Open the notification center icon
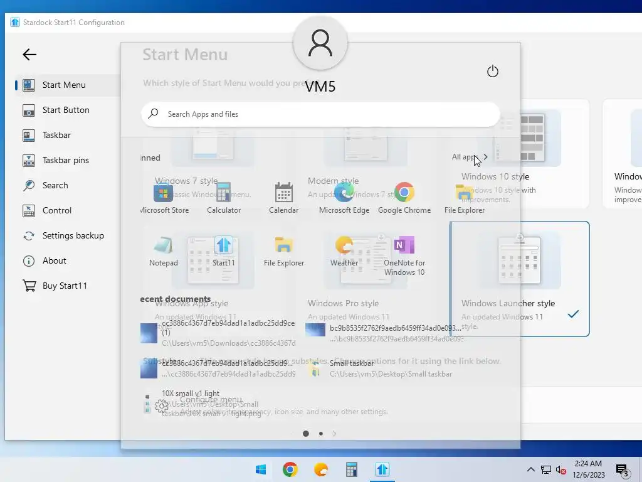 click(x=623, y=470)
